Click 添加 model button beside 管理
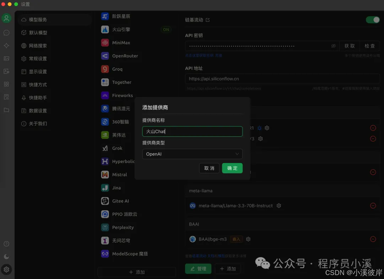This screenshot has height=279, width=384. coord(228,269)
